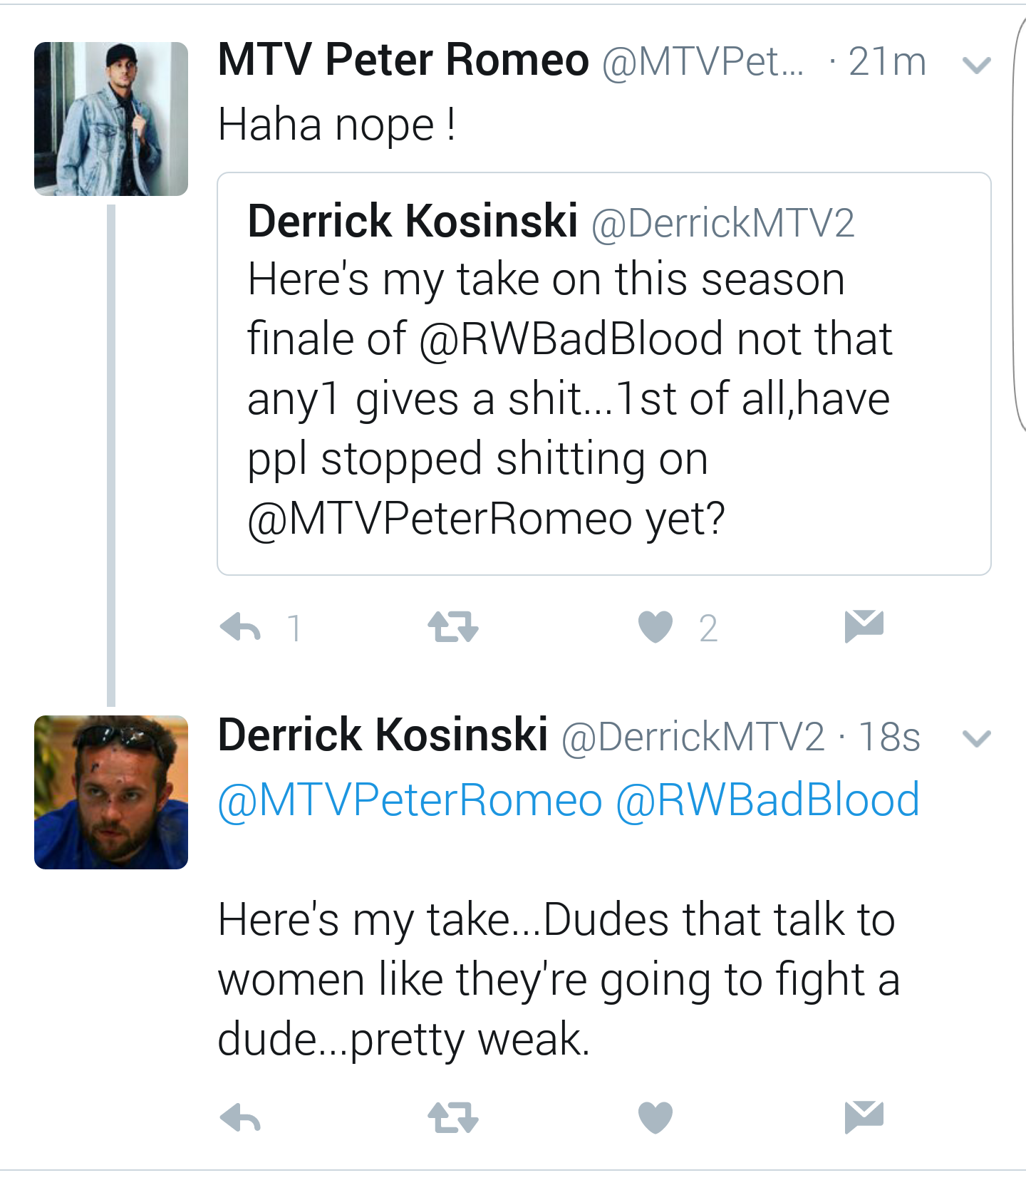
Task: Open the blue @RWBadBlood mention link
Action: 767,800
